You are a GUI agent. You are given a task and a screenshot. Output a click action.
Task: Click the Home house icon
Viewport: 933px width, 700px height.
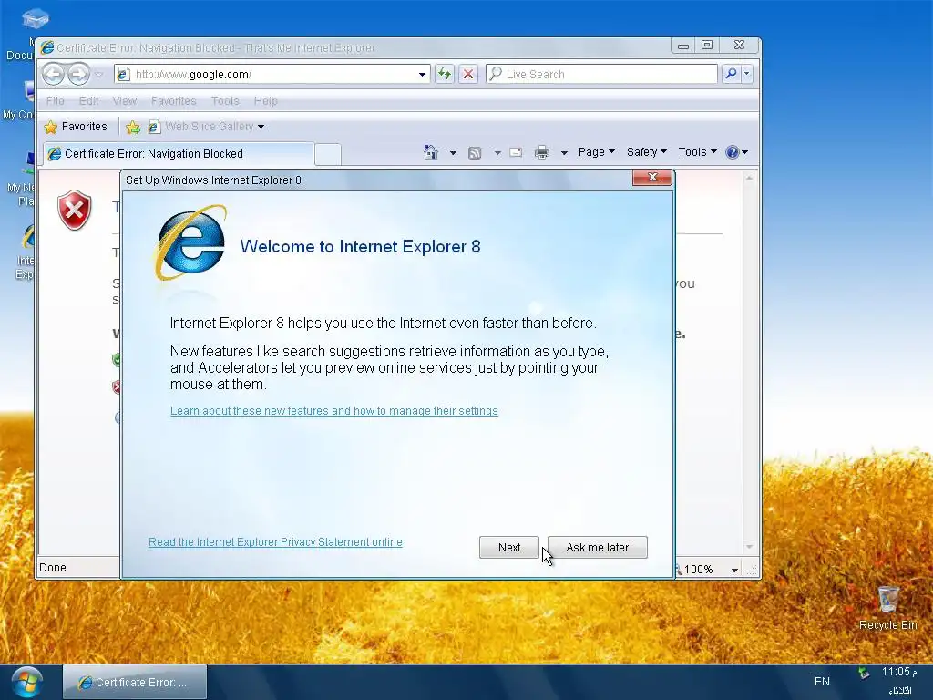(431, 152)
